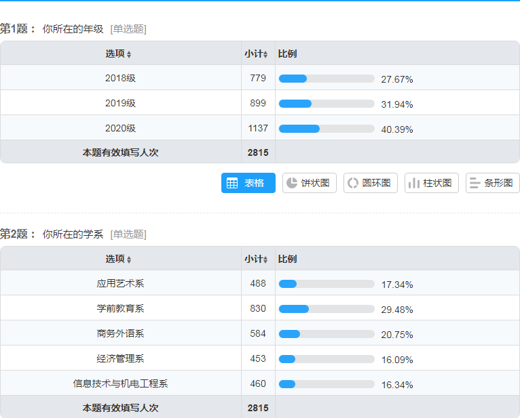Display the 条形图 bar chart
Viewport: 520px width, 418px height.
pyautogui.click(x=492, y=183)
